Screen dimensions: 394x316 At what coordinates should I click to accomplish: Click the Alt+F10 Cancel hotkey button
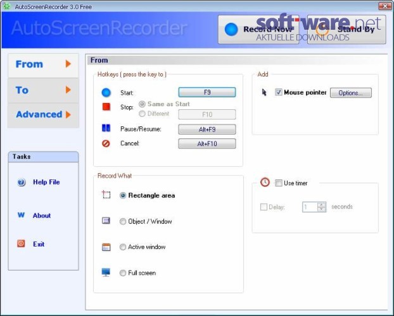coord(207,143)
